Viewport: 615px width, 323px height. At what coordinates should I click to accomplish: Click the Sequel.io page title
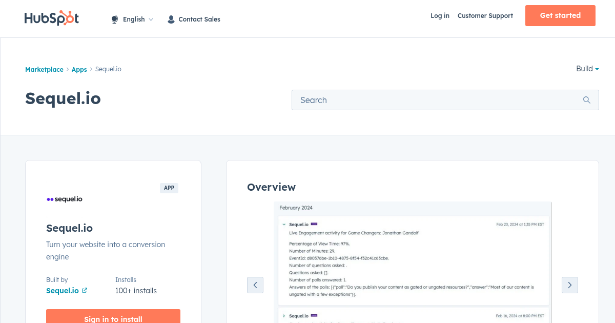[63, 98]
